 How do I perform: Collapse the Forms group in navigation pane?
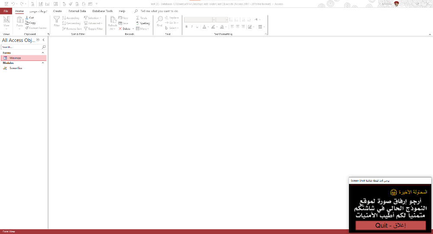[x=43, y=53]
